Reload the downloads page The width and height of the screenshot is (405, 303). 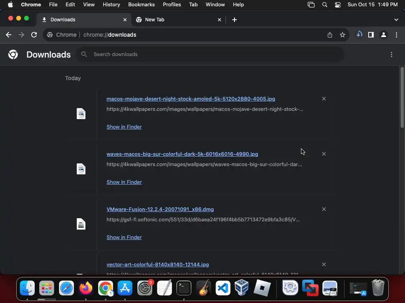click(34, 35)
